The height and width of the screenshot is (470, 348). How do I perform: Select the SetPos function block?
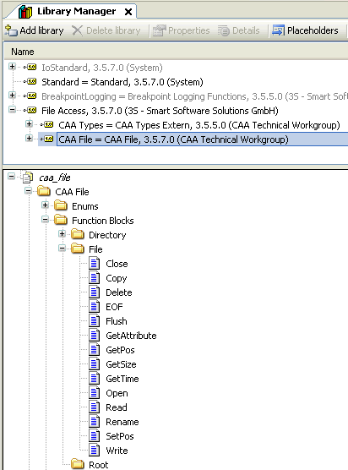pos(119,436)
